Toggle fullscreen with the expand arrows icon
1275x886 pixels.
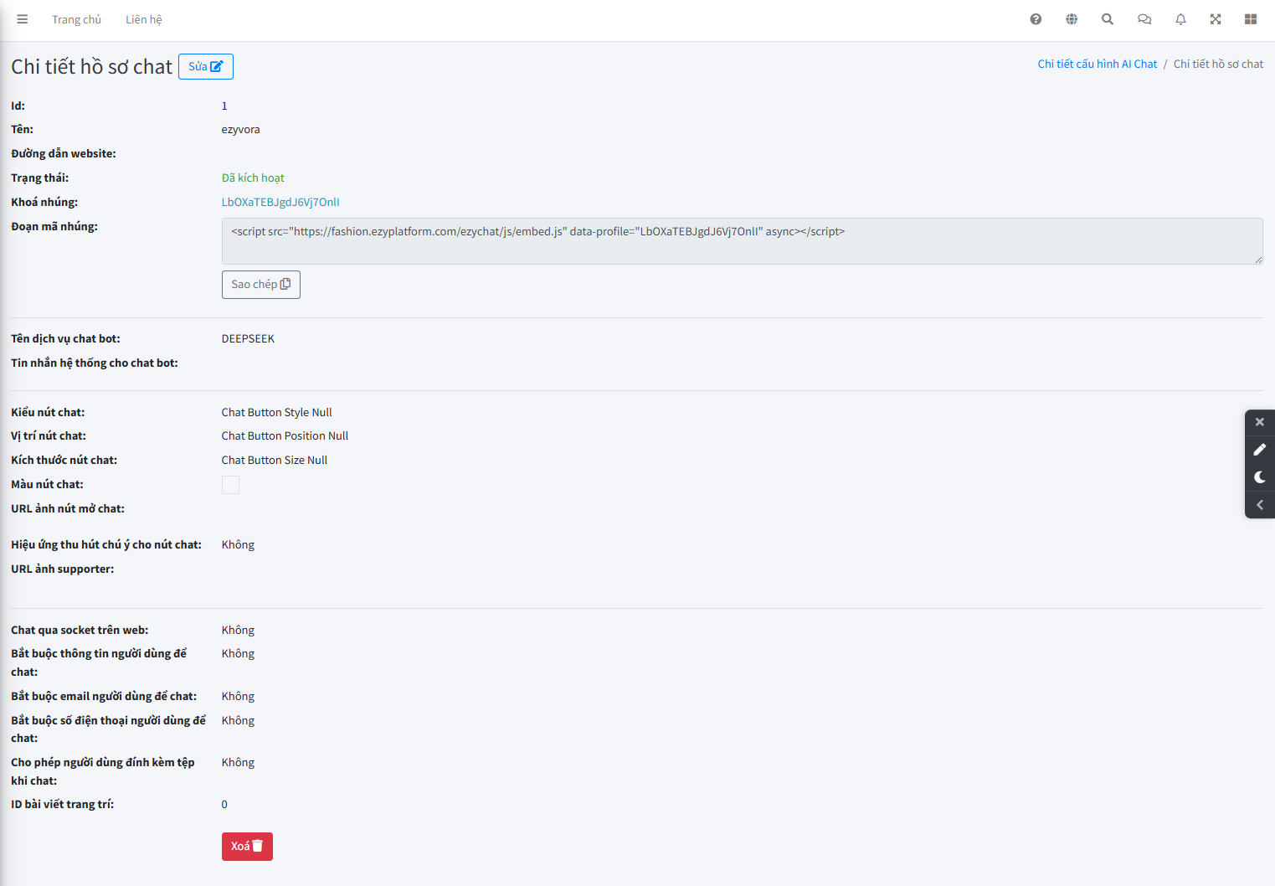1216,19
